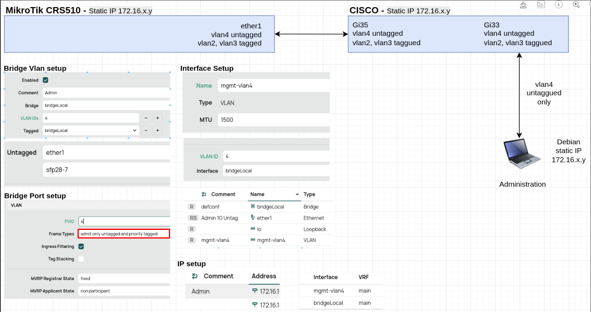The width and height of the screenshot is (591, 312).
Task: Enable the Tag Stacking checkbox
Action: click(x=81, y=259)
